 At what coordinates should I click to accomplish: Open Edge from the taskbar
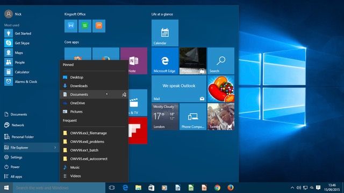pyautogui.click(x=125, y=188)
